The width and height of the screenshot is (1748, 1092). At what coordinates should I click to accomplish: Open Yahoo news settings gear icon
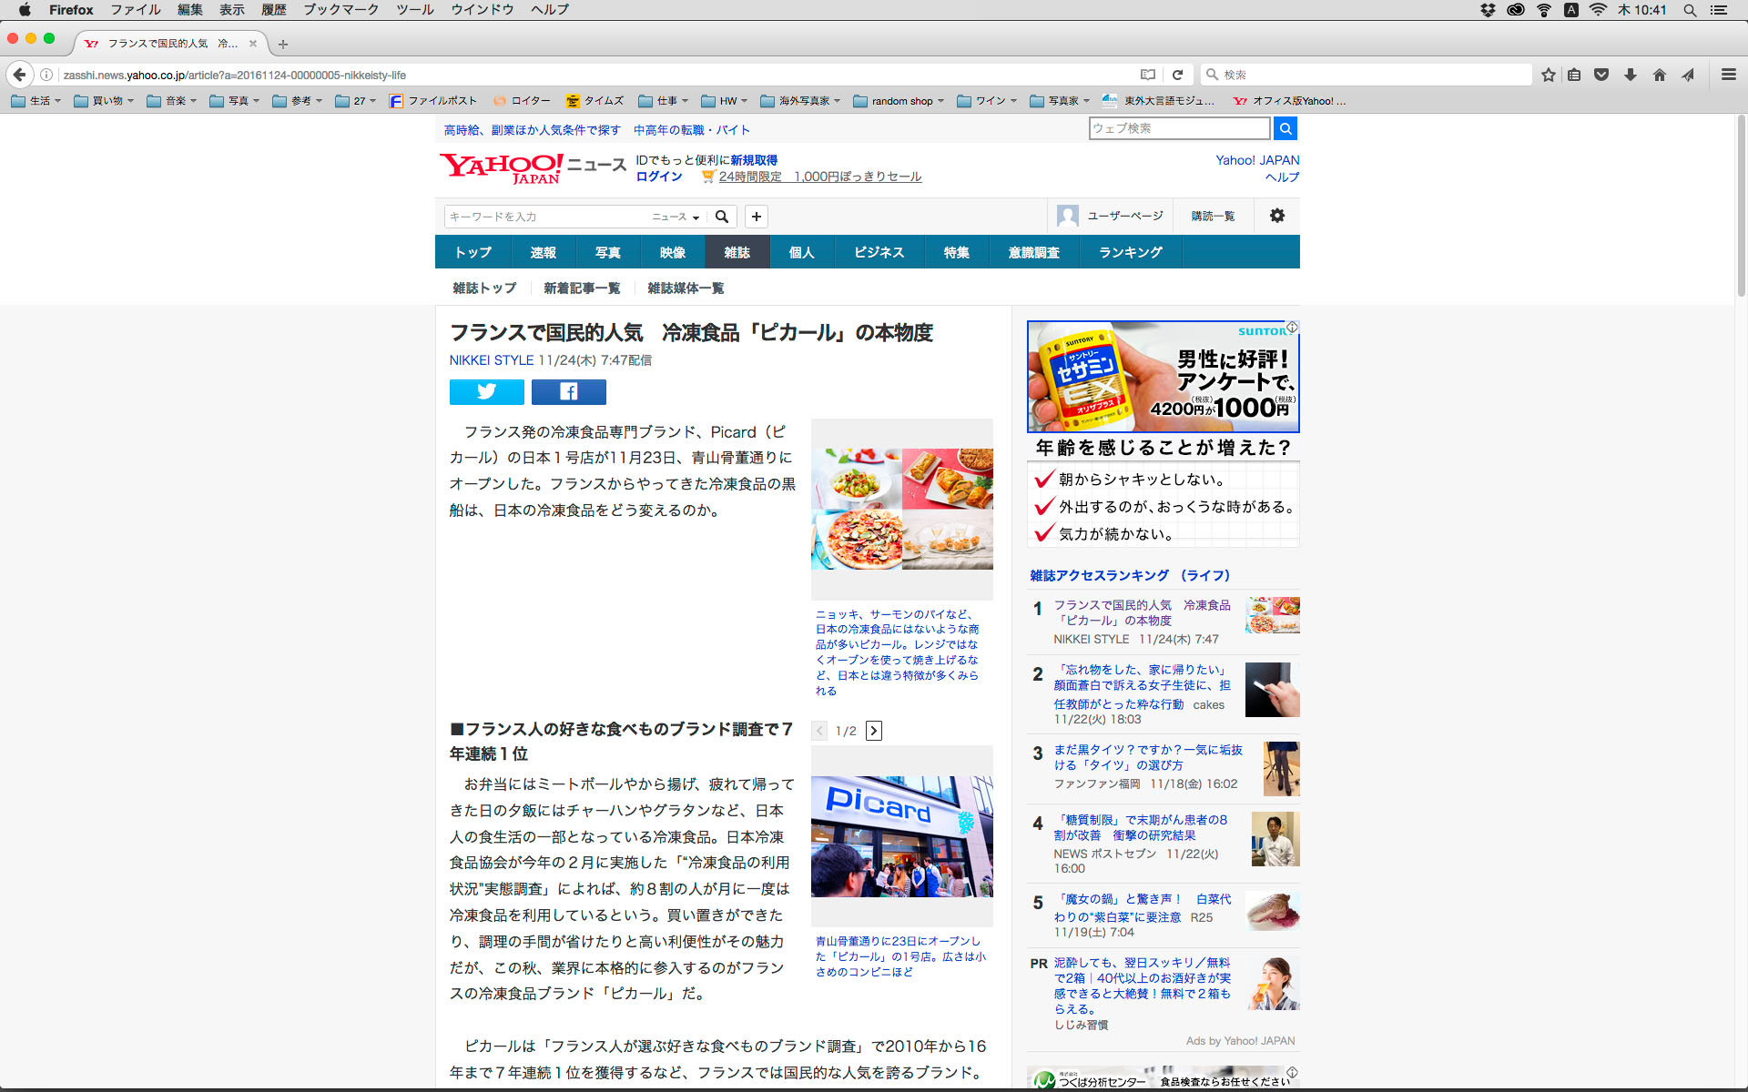click(x=1276, y=216)
